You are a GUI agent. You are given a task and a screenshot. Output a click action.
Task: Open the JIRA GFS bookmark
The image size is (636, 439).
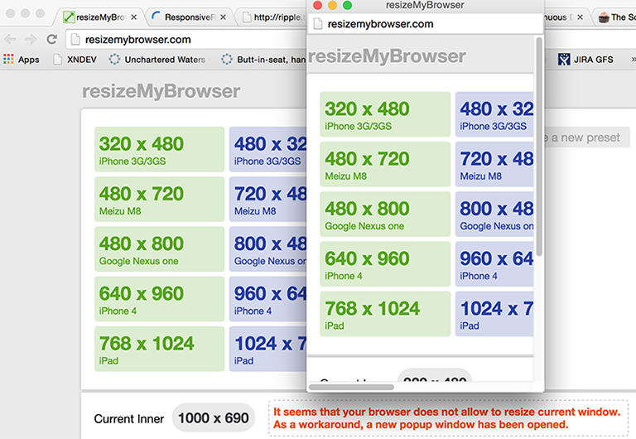coord(585,60)
